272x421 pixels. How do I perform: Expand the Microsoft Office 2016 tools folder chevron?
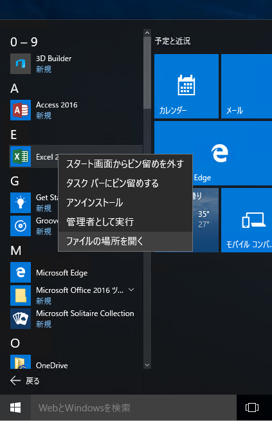point(131,290)
